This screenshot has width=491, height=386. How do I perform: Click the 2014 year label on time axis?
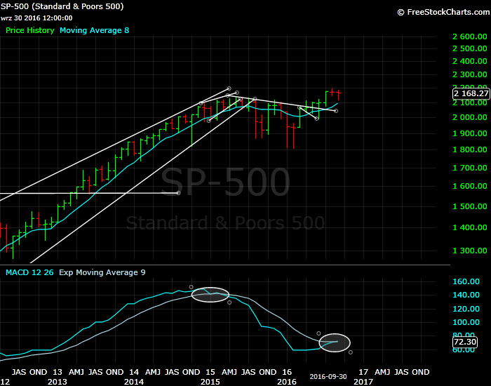click(x=134, y=382)
